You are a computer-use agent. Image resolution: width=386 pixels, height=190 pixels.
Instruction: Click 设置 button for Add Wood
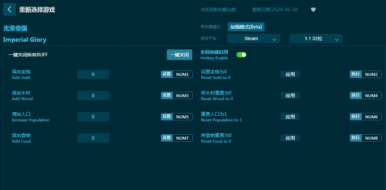[x=167, y=95]
